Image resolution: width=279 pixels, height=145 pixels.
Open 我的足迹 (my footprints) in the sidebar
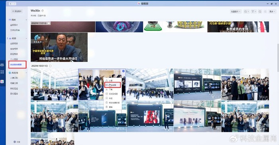14,88
